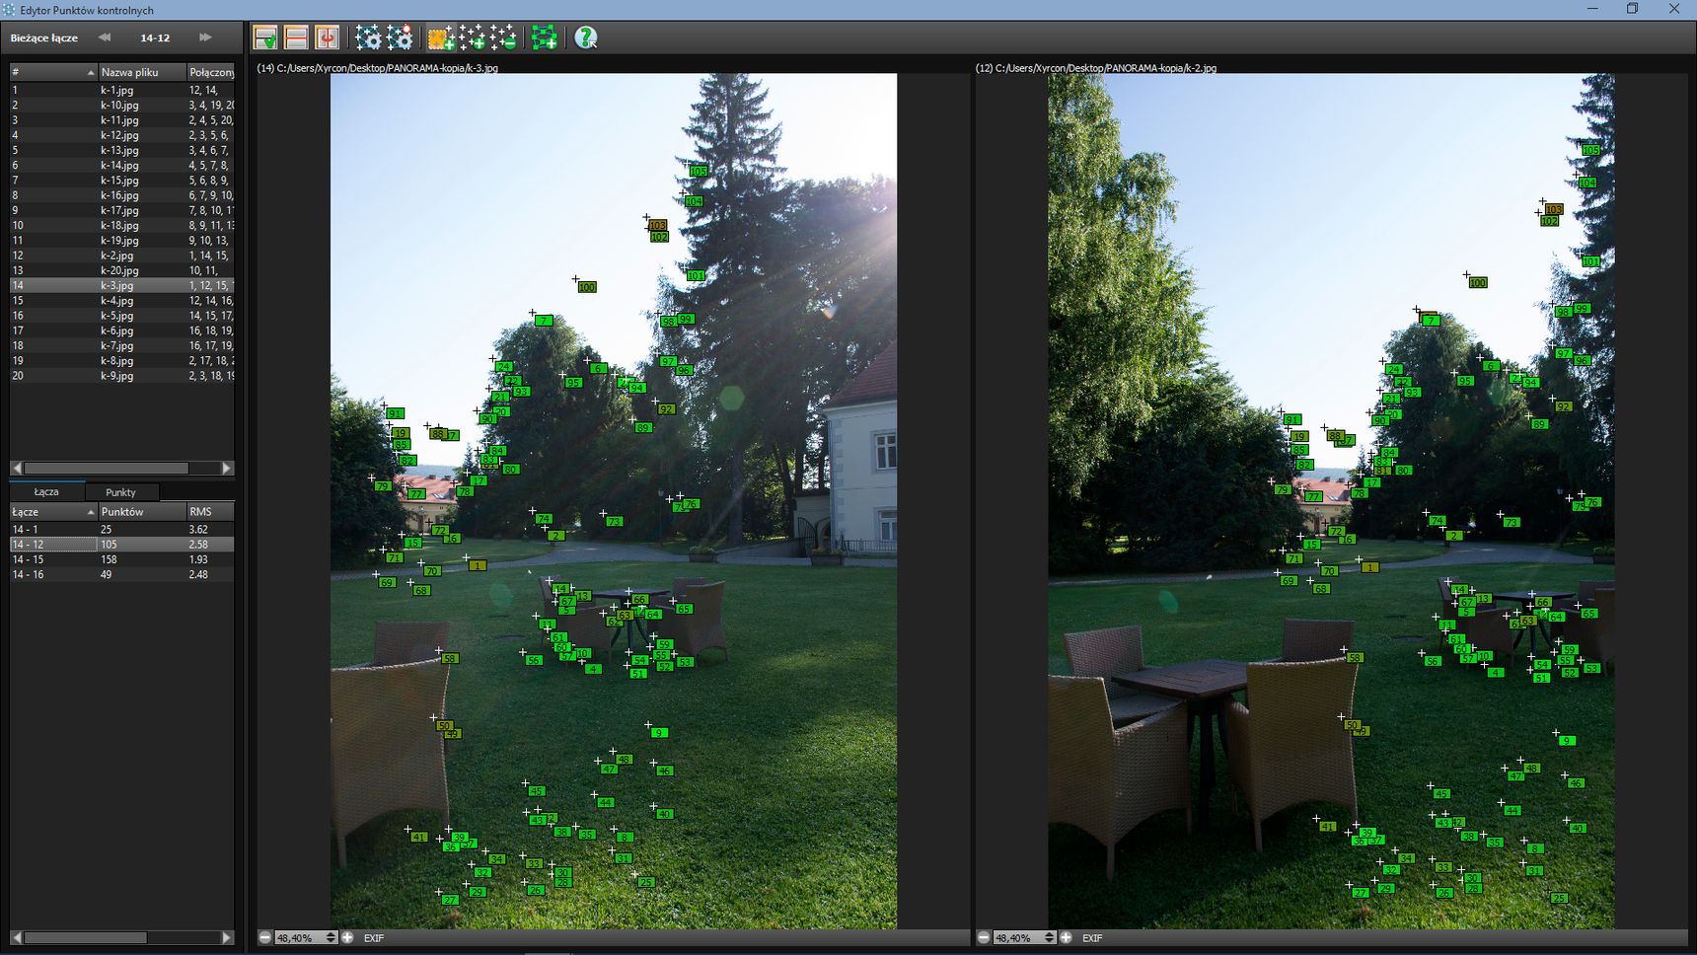
Task: Click control points gear icon with red dot
Action: pyautogui.click(x=400, y=37)
